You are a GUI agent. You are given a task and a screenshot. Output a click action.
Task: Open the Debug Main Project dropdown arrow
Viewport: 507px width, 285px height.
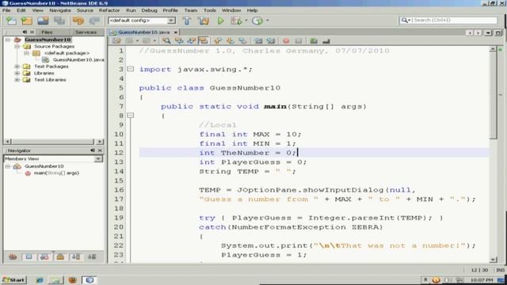[x=246, y=21]
